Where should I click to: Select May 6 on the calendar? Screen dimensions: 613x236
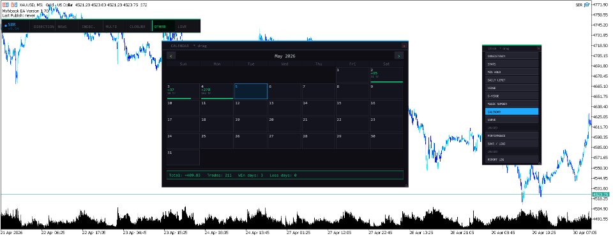(x=285, y=92)
